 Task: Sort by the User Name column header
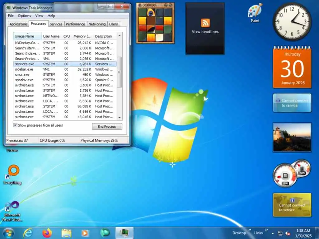point(51,36)
